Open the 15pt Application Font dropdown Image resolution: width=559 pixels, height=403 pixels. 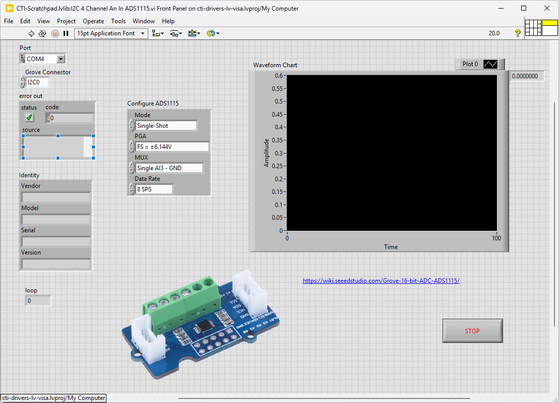click(143, 33)
